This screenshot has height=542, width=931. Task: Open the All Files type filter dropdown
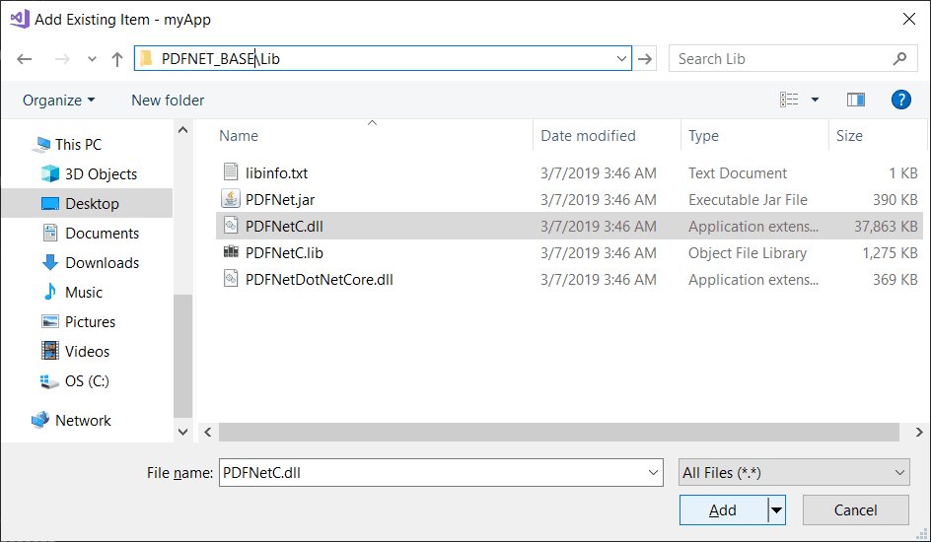[x=794, y=473]
